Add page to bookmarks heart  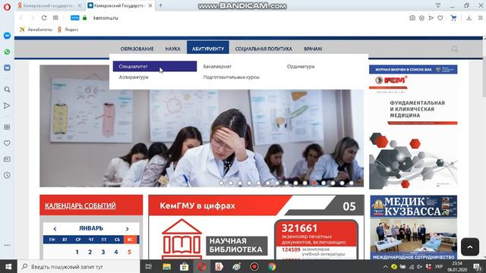440,18
